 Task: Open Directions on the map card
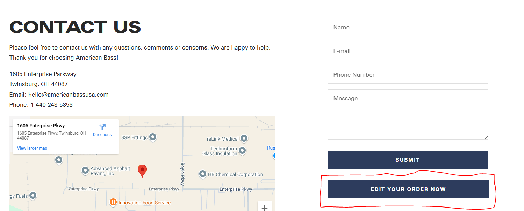(x=102, y=130)
